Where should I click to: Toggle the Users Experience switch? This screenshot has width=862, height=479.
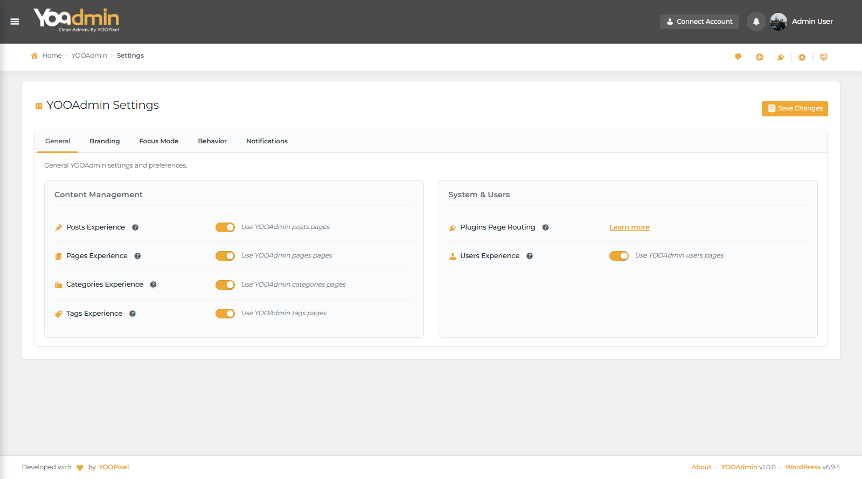619,256
